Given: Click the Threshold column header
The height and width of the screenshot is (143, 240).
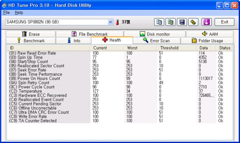Looking at the screenshot, I should pos(177,48).
